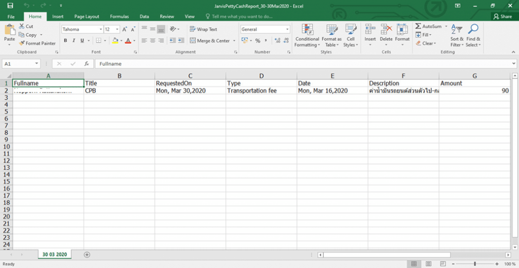Apply the yellow Fill Color bucket

click(x=115, y=40)
